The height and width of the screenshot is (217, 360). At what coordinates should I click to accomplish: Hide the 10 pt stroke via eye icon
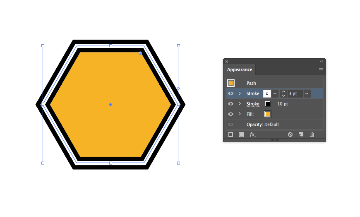pyautogui.click(x=231, y=104)
